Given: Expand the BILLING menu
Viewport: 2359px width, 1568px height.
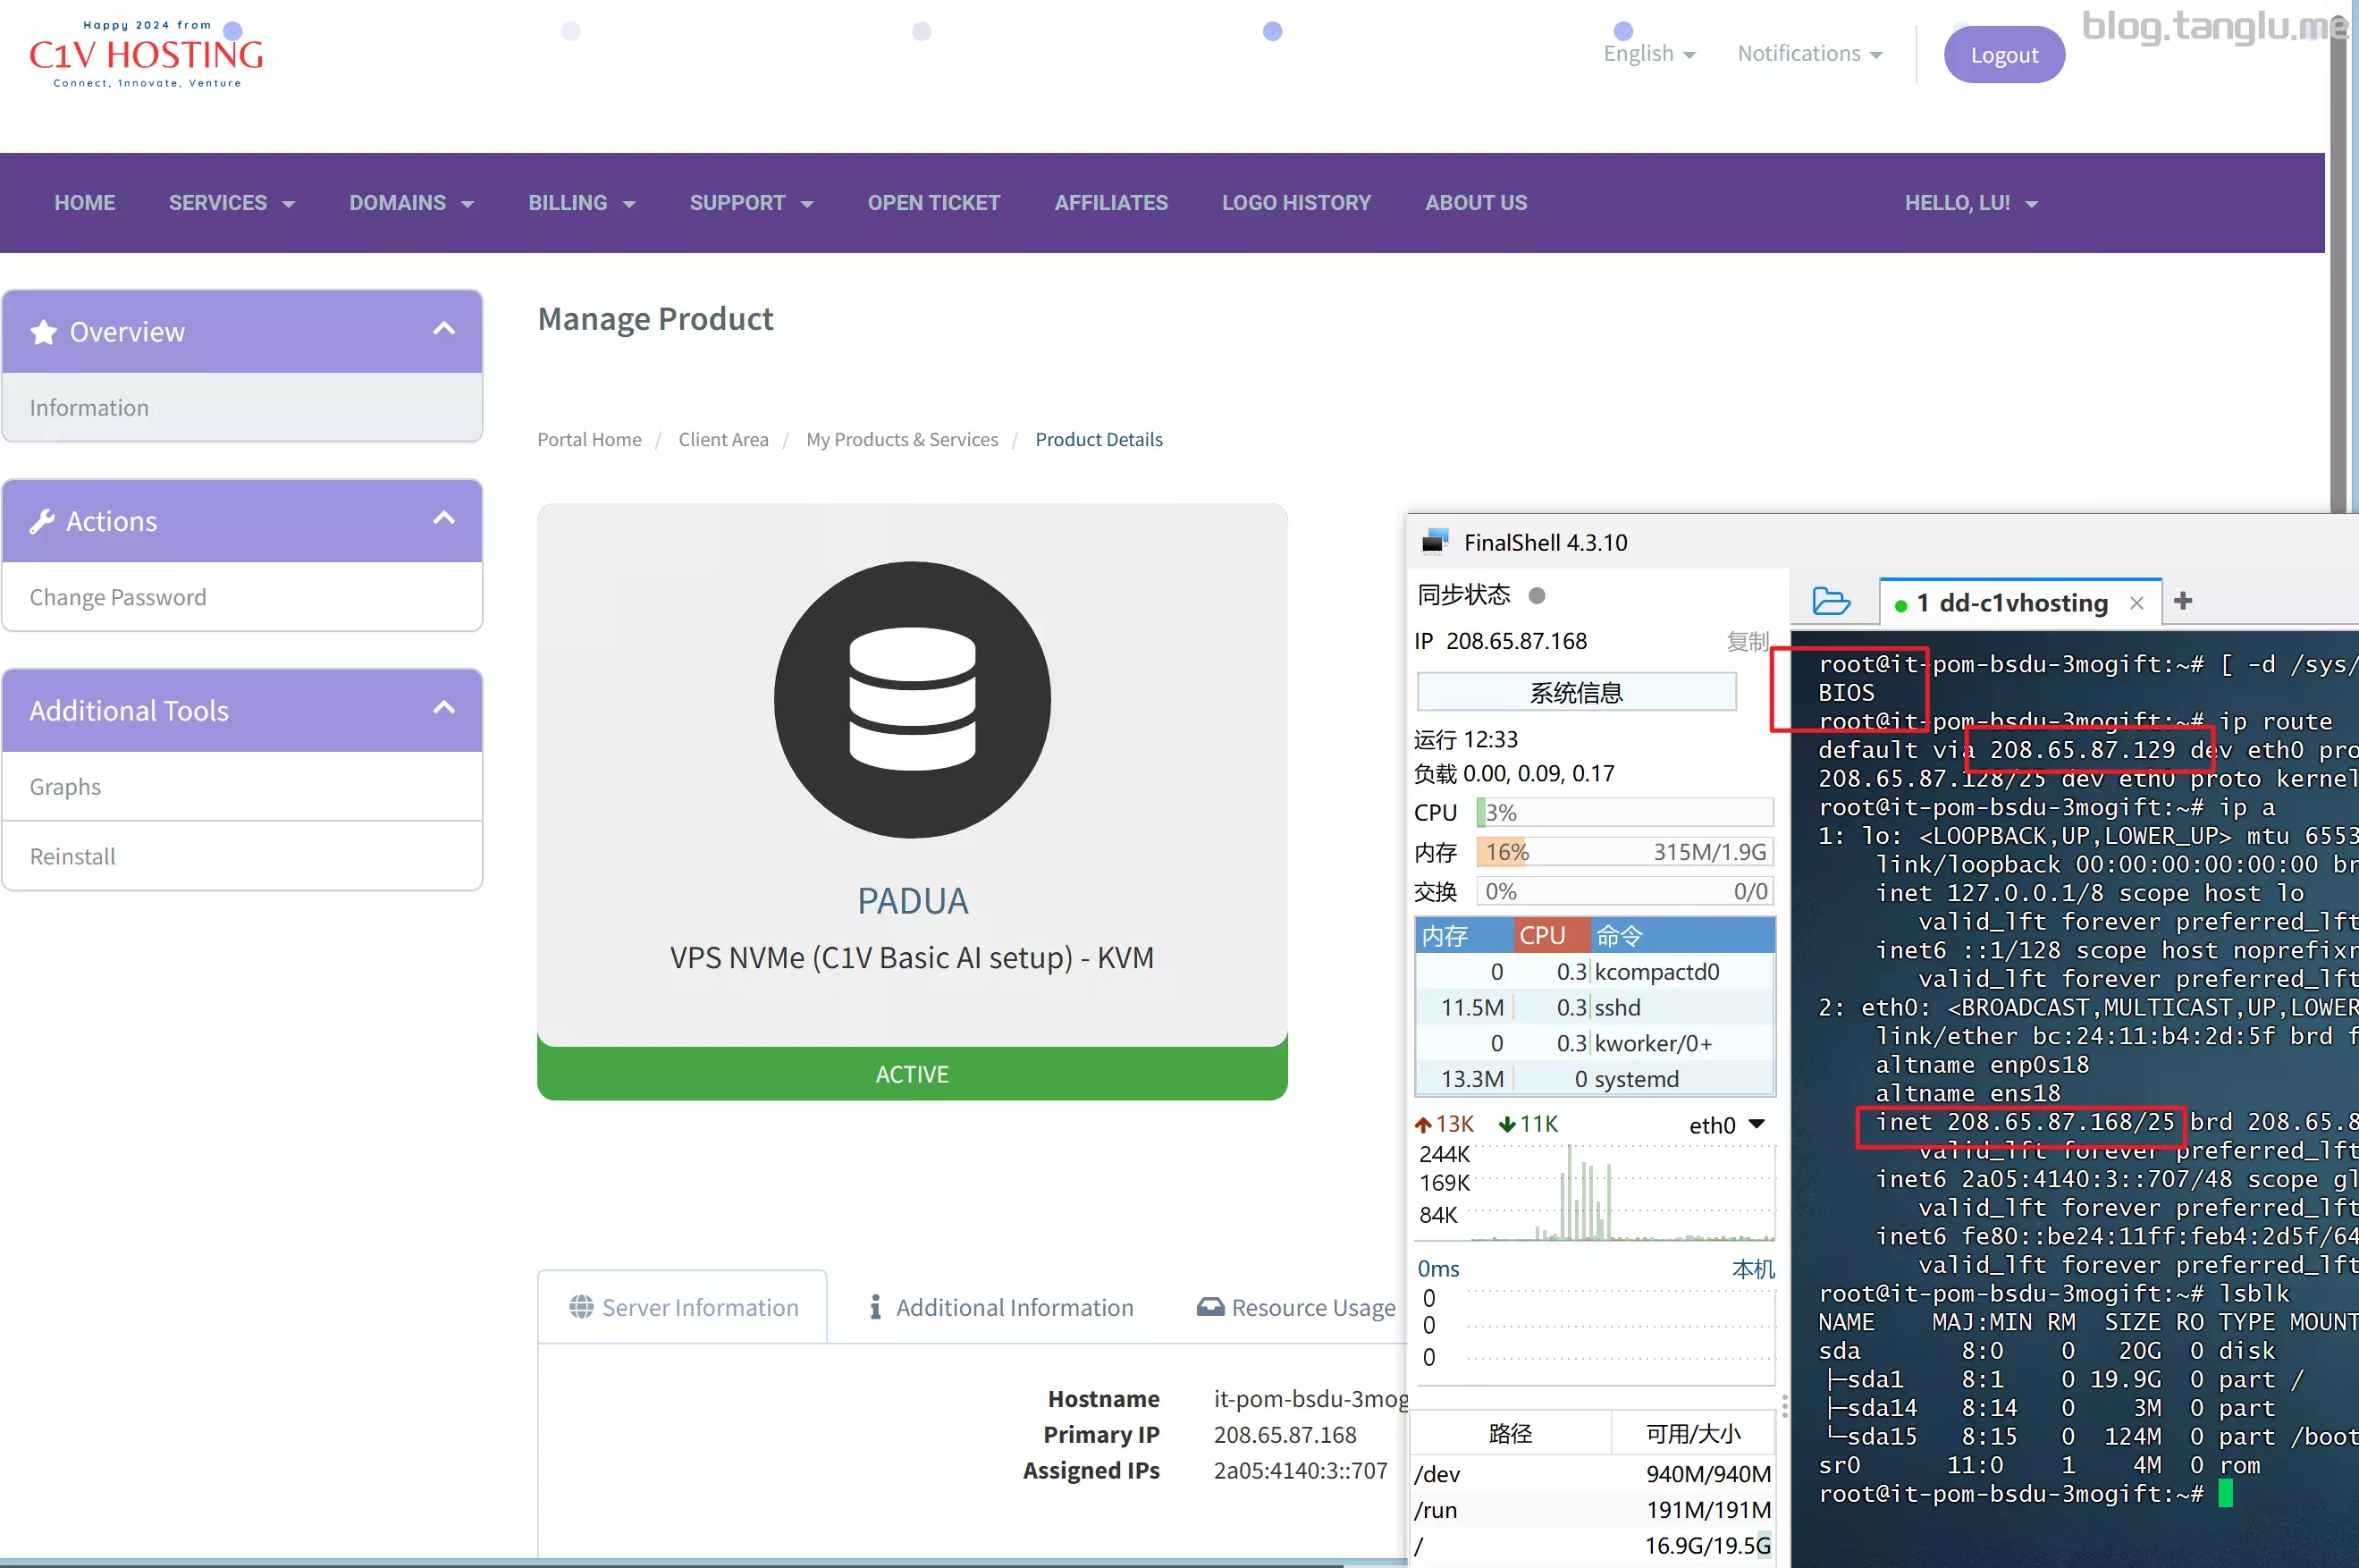Looking at the screenshot, I should coord(582,203).
